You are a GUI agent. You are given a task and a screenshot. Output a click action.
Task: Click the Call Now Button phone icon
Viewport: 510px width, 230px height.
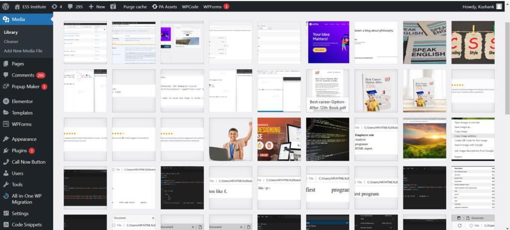click(6, 162)
